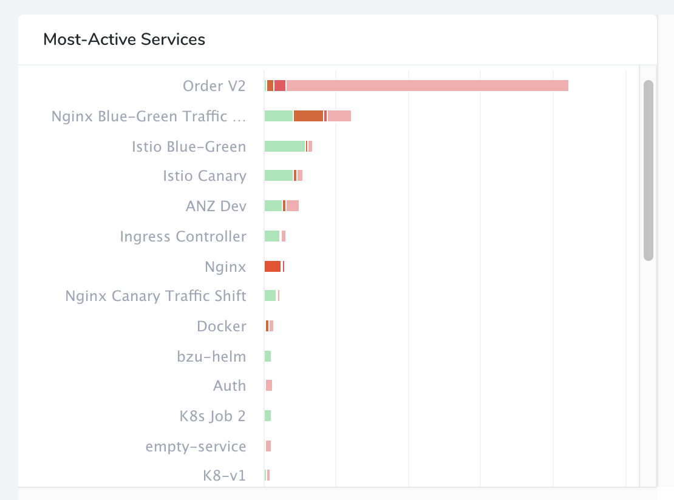Select the 'Istio Blue-Green' service label
This screenshot has width=674, height=500.
tap(189, 146)
